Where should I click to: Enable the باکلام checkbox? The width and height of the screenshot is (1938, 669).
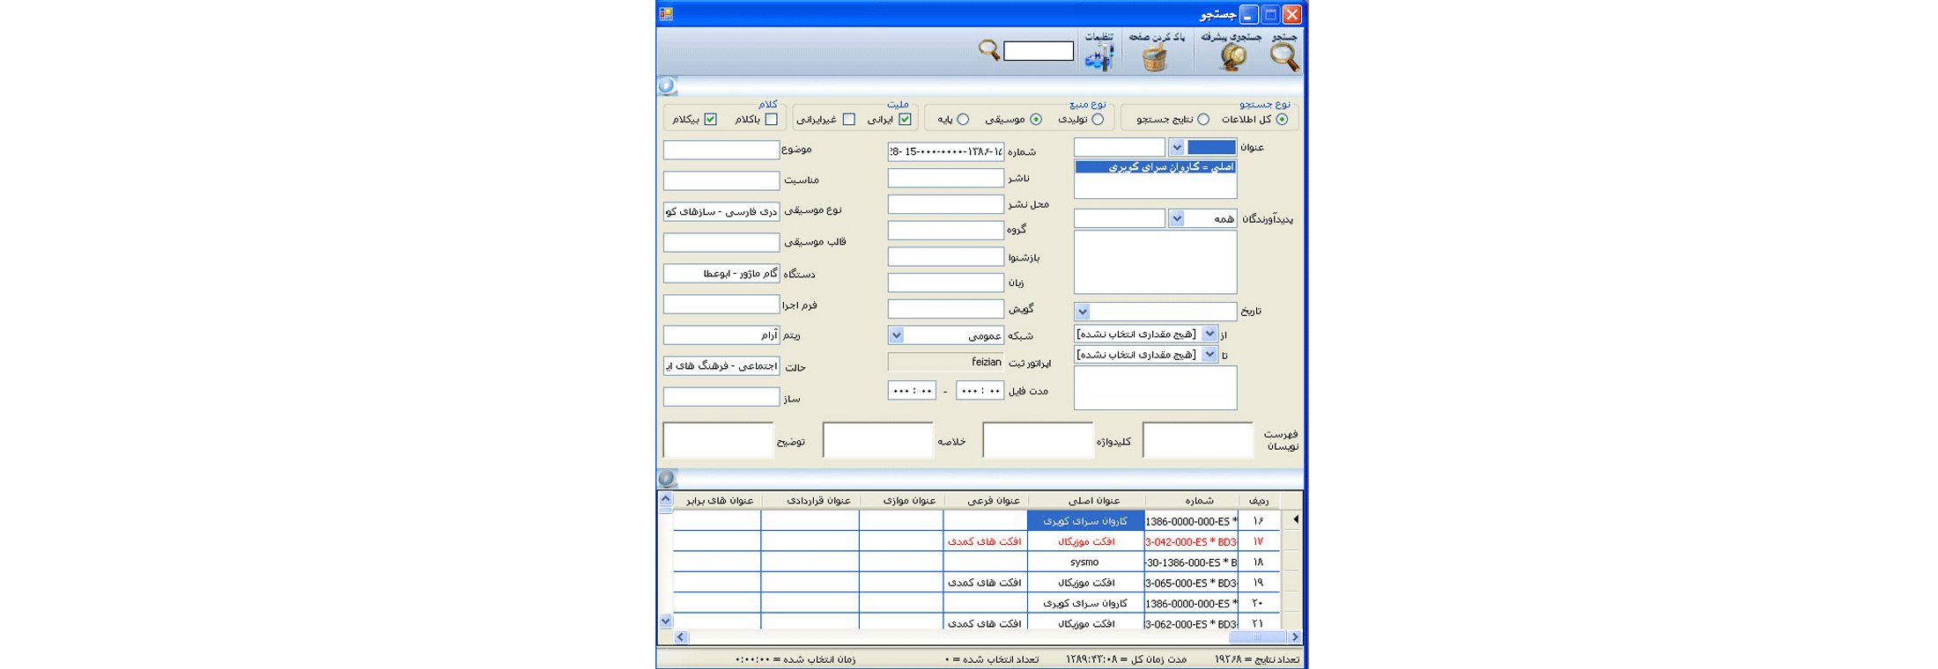click(x=772, y=120)
